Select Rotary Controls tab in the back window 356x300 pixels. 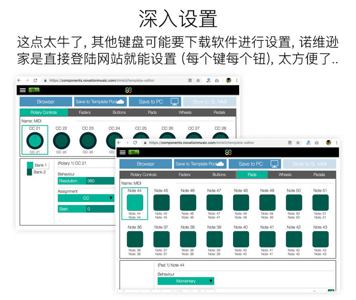(44, 112)
